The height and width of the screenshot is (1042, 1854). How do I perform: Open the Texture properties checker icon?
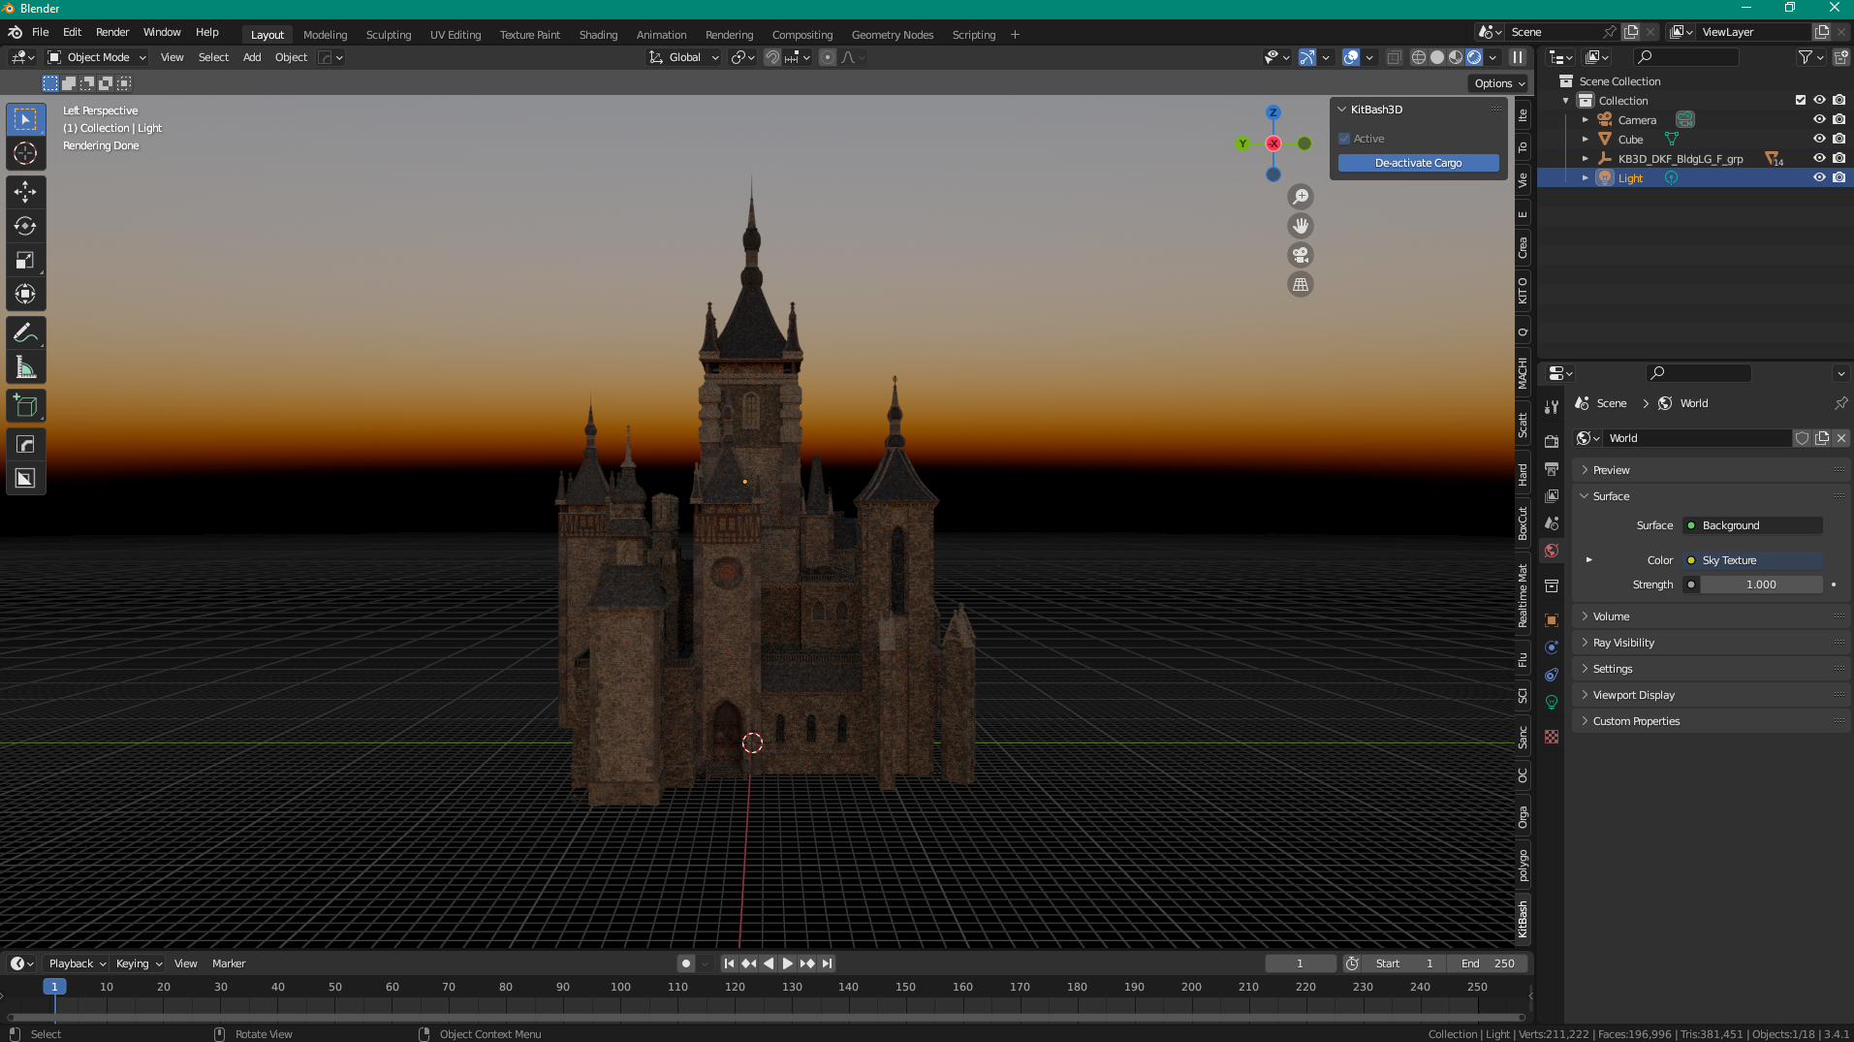1552,737
